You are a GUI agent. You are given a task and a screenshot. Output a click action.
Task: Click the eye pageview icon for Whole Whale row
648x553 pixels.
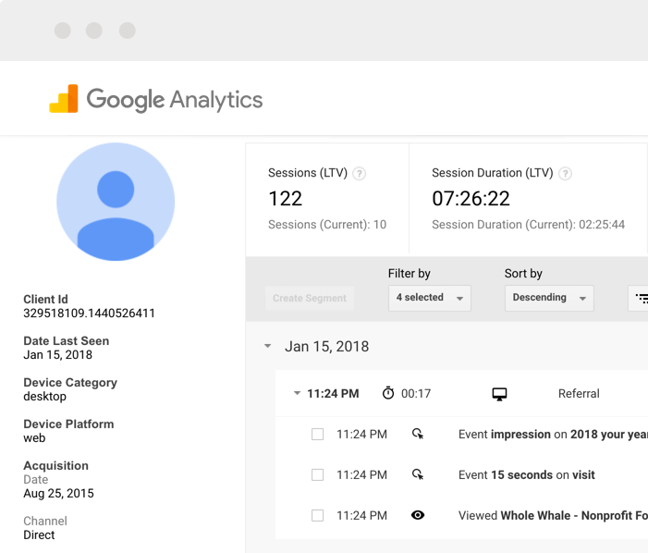pos(418,515)
